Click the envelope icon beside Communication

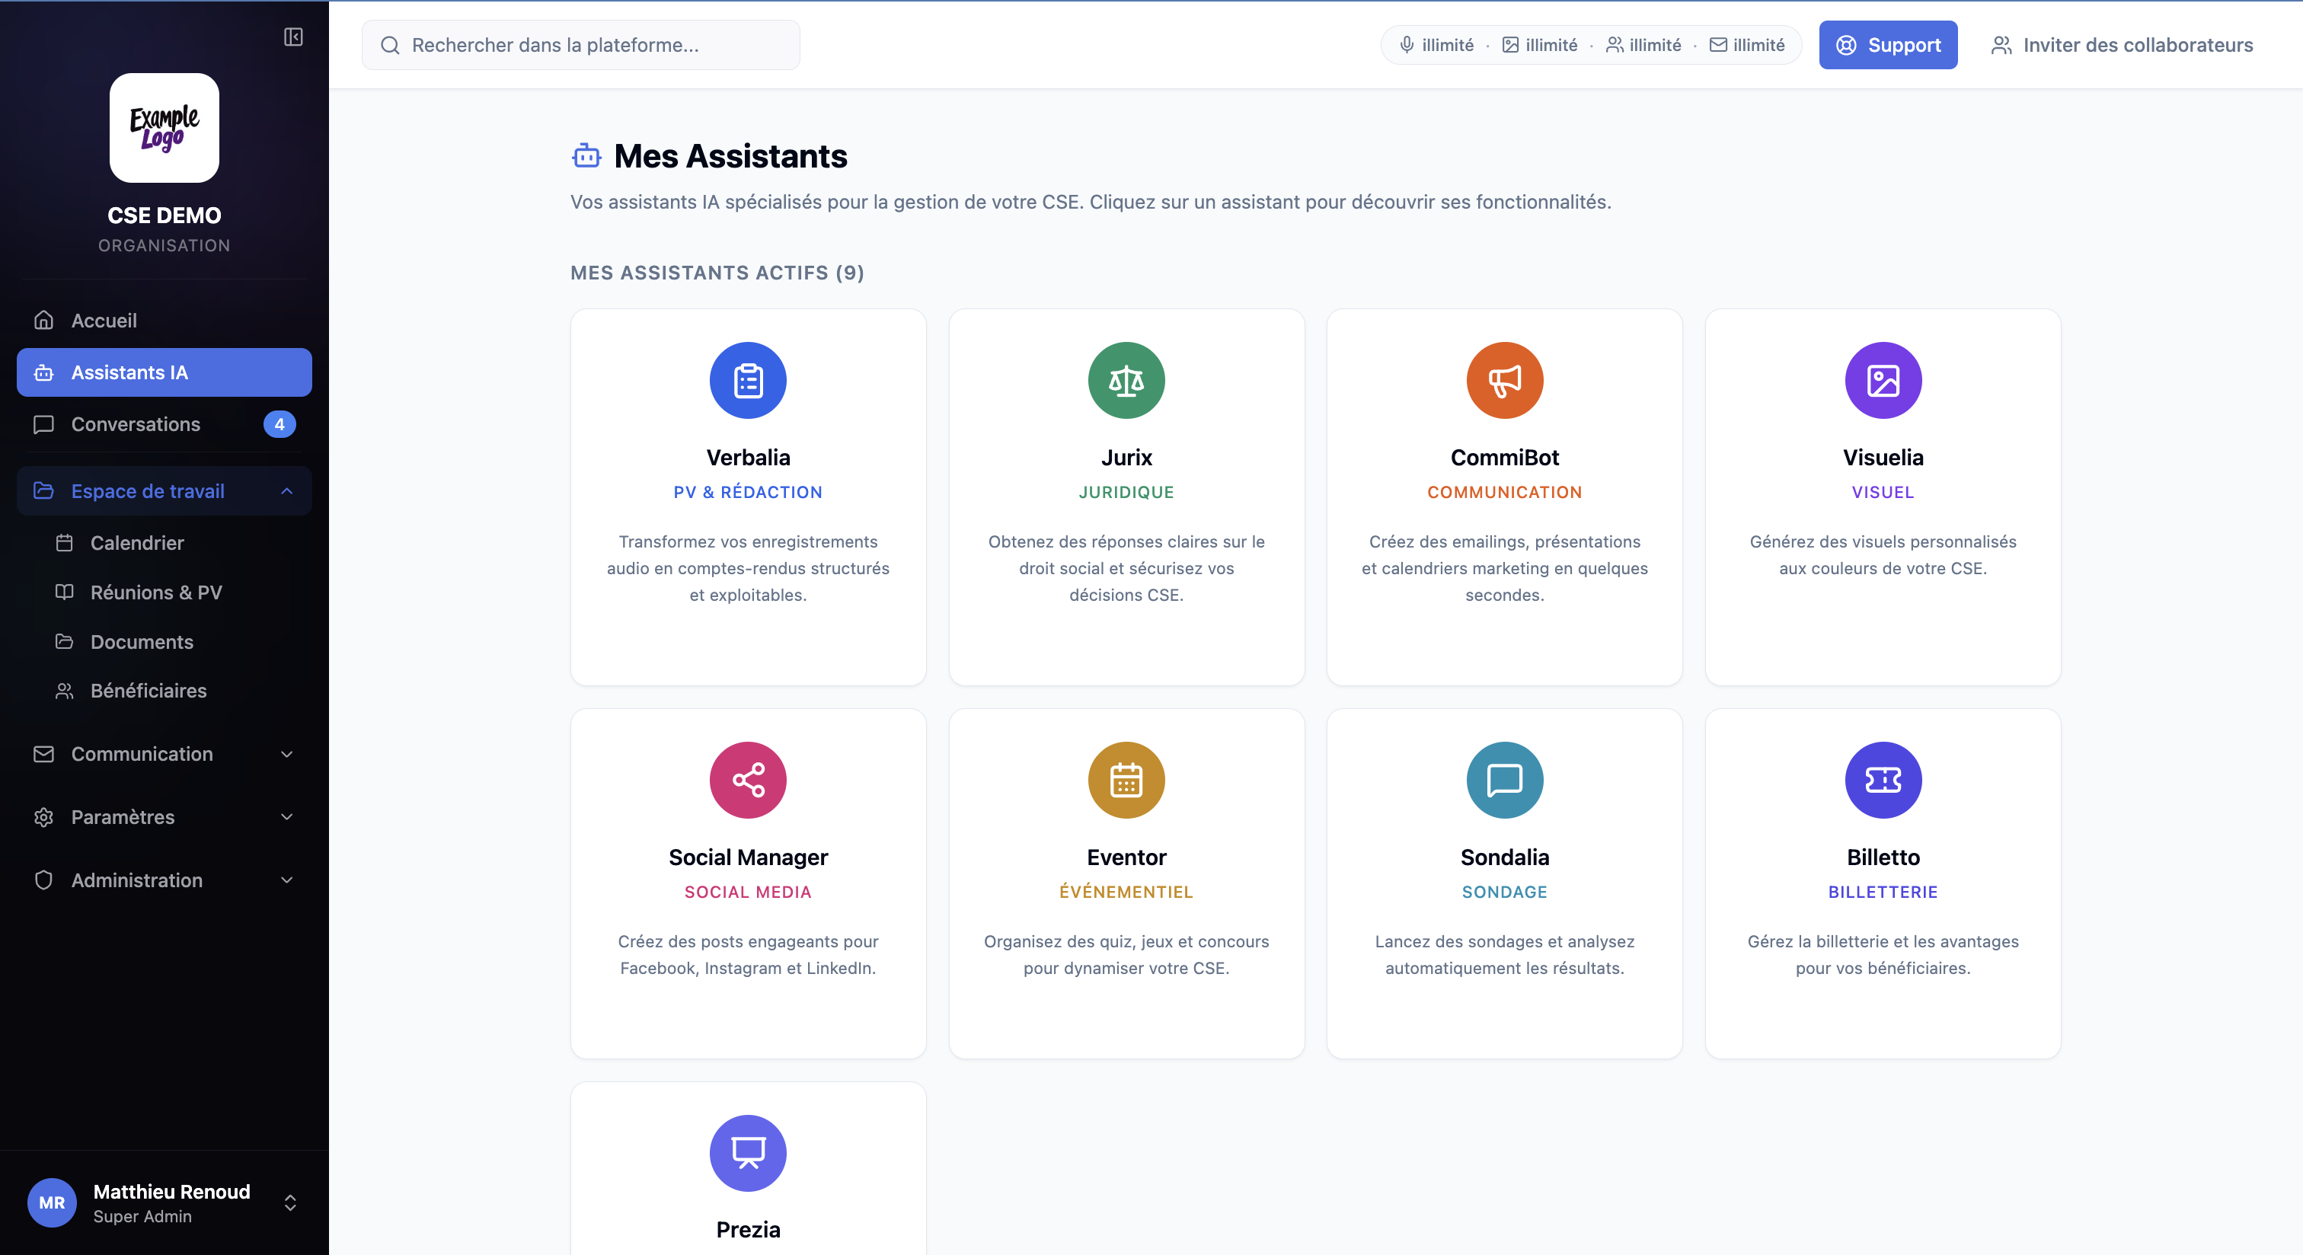(44, 754)
